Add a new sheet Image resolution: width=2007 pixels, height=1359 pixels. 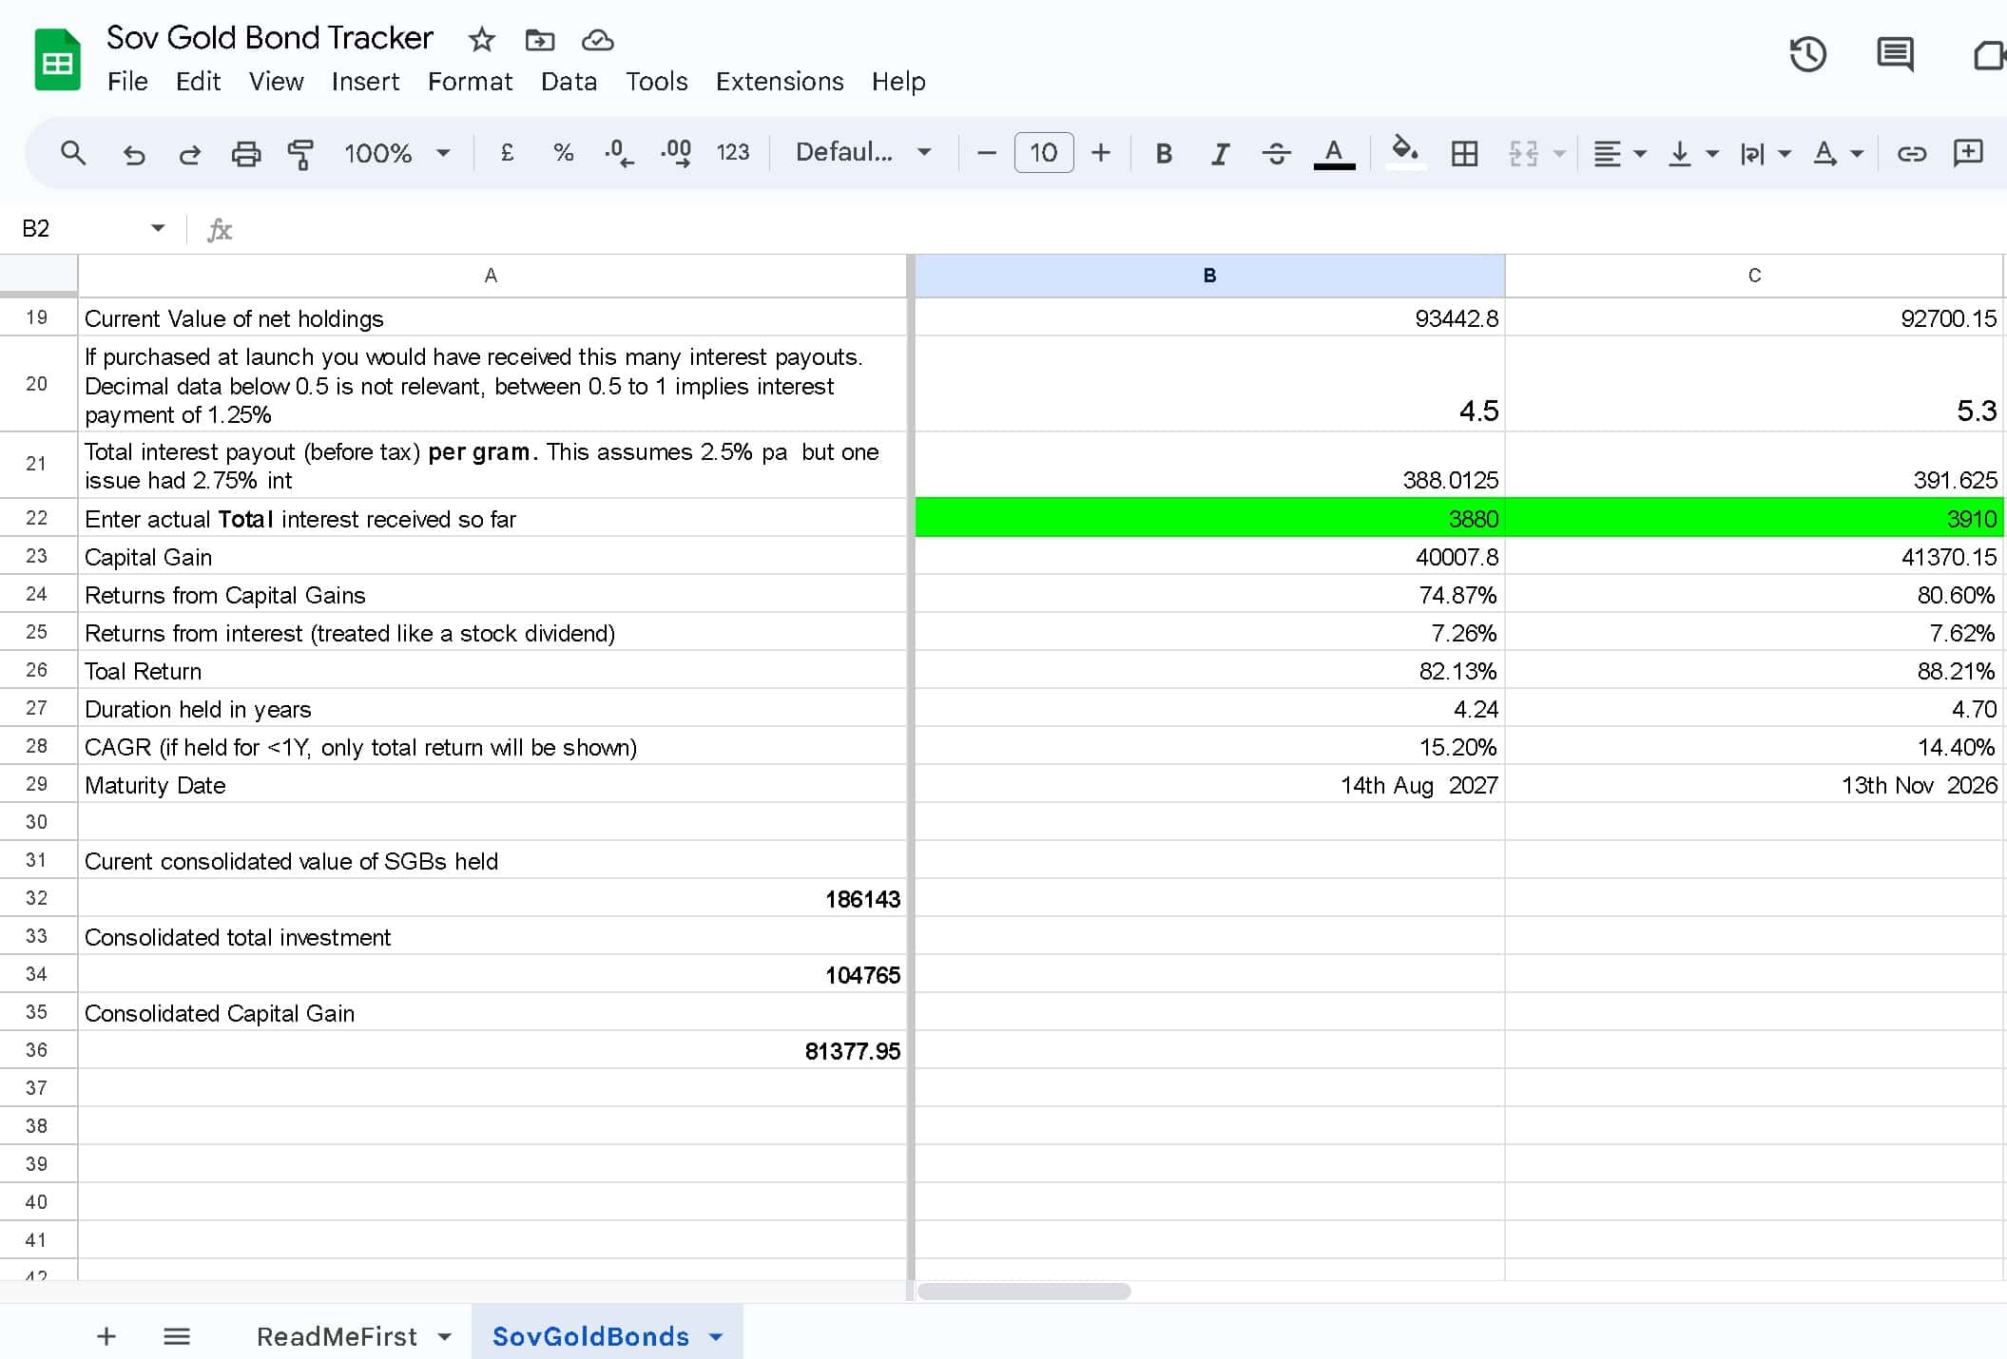pos(106,1336)
